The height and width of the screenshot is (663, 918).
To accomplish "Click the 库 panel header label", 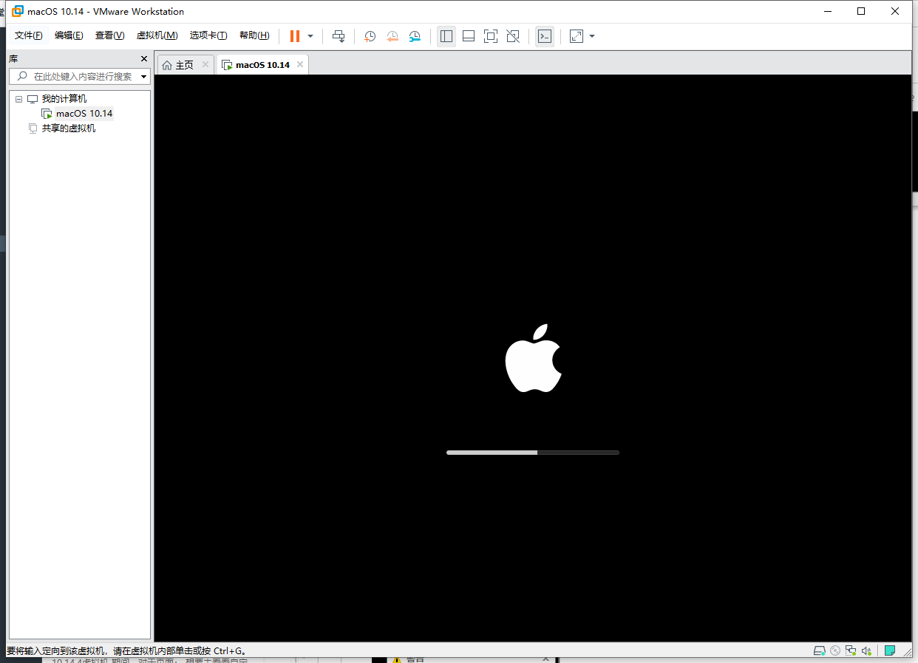I will tap(13, 59).
